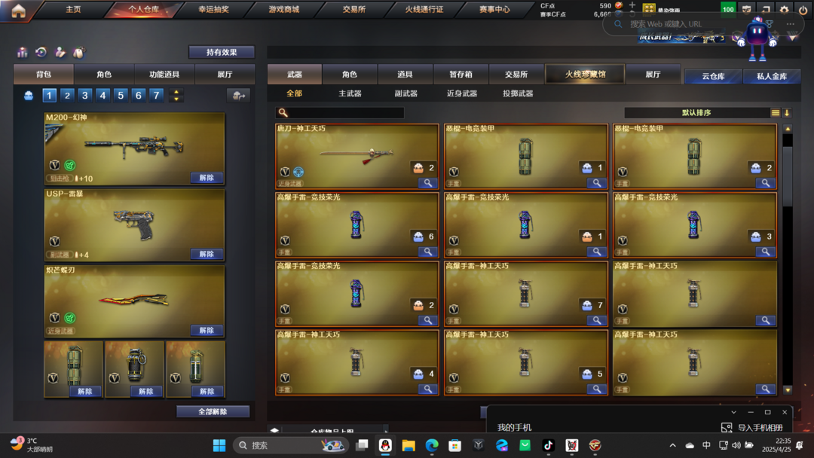
Task: Toggle sort direction arrow next to 默认排序
Action: click(x=787, y=112)
